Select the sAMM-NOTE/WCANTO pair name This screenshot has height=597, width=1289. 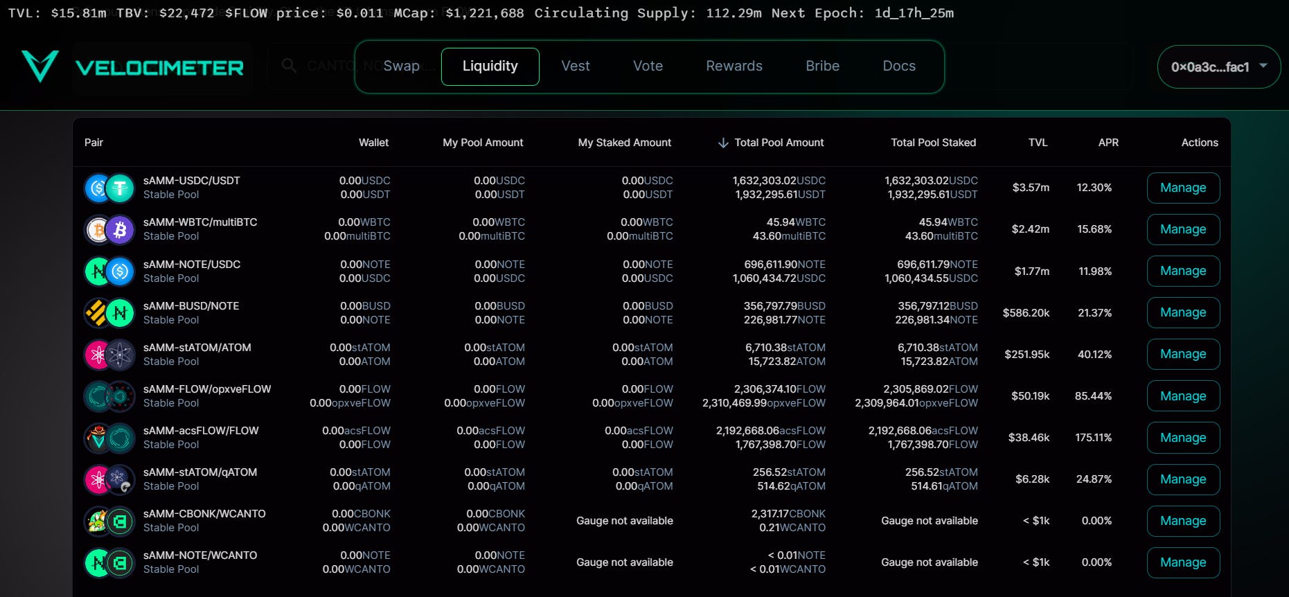point(200,555)
